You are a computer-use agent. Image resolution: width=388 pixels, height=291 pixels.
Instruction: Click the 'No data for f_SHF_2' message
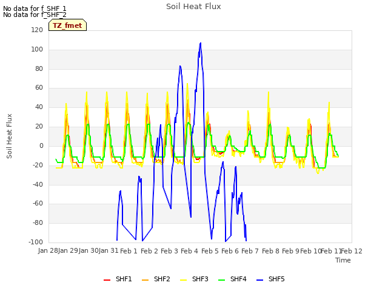(x=35, y=15)
